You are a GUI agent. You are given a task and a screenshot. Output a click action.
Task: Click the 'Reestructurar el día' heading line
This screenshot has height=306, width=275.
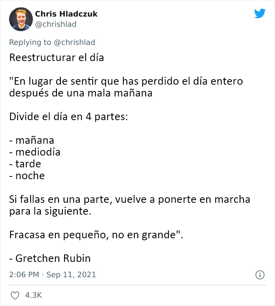point(56,57)
